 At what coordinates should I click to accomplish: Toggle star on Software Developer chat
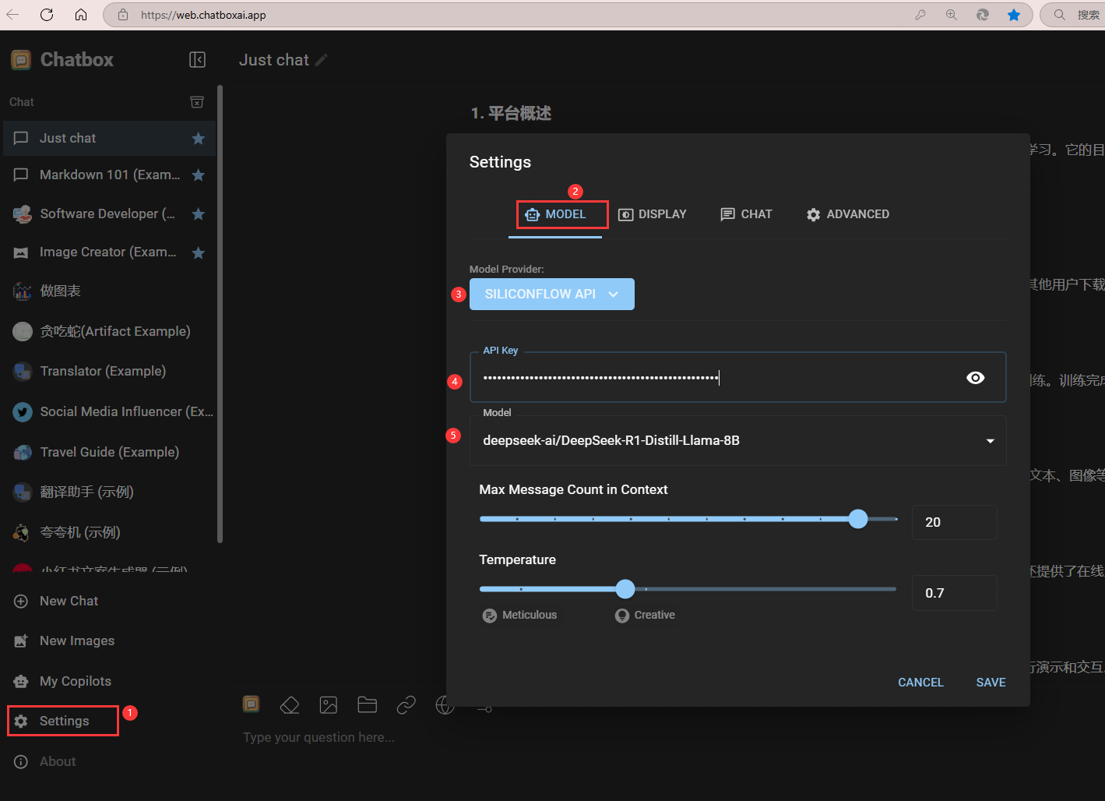click(199, 213)
